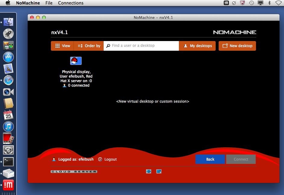Go Back to the previous screen

pos(210,159)
